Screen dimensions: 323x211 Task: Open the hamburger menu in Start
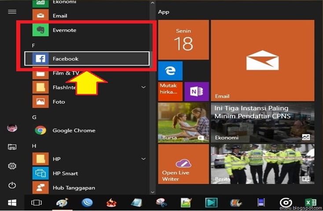click(12, 12)
